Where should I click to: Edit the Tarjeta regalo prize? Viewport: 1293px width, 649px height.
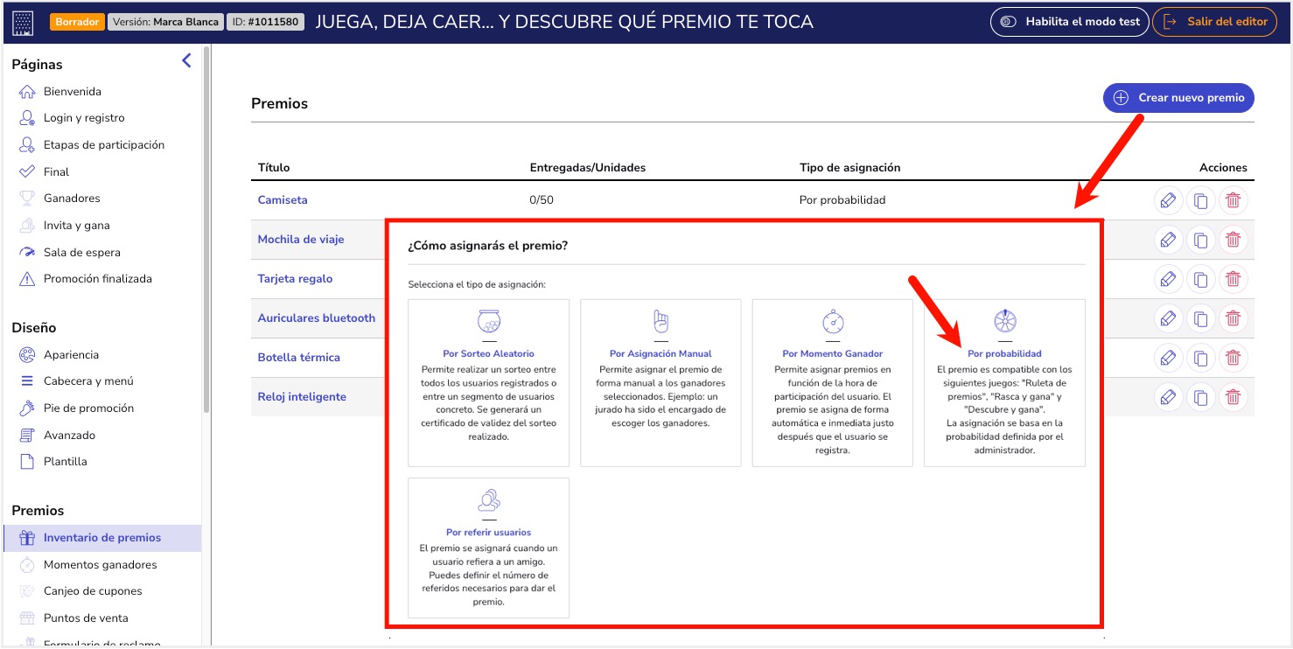coord(1168,278)
